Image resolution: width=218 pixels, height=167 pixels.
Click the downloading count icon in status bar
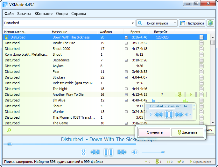click(x=157, y=162)
